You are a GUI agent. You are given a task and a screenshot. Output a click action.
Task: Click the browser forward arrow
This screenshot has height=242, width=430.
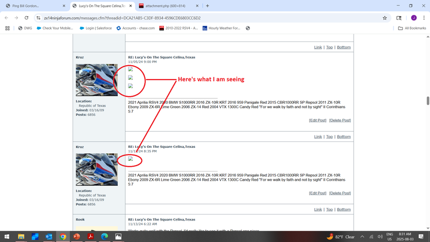pyautogui.click(x=16, y=18)
